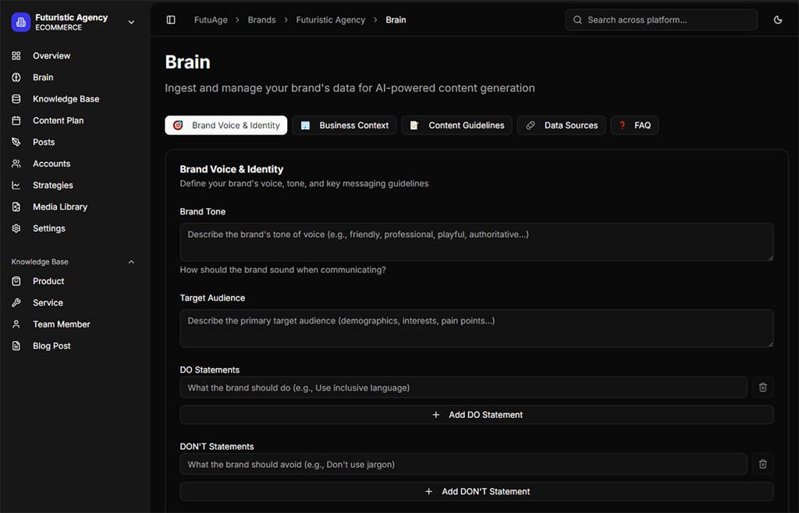Delete the DON'T Statement entry
The width and height of the screenshot is (799, 513).
pos(762,463)
